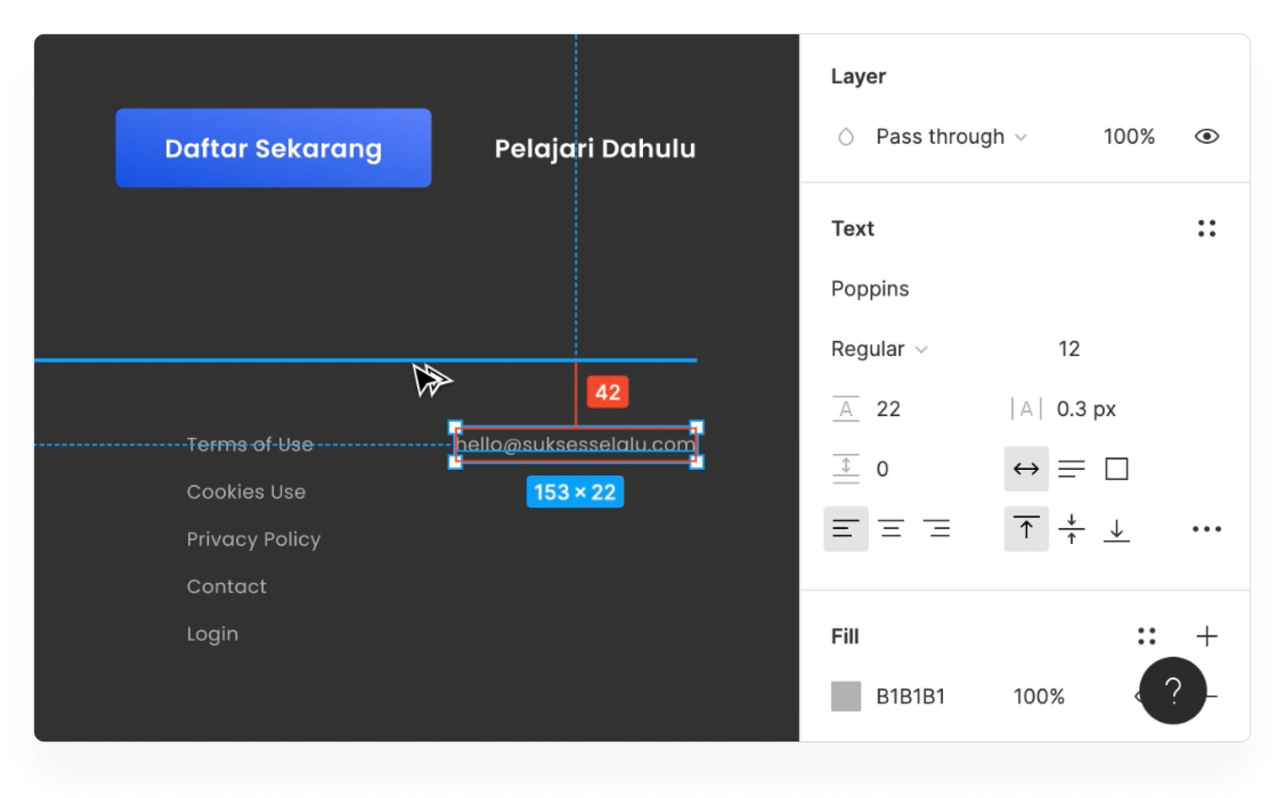Align text left

(845, 529)
